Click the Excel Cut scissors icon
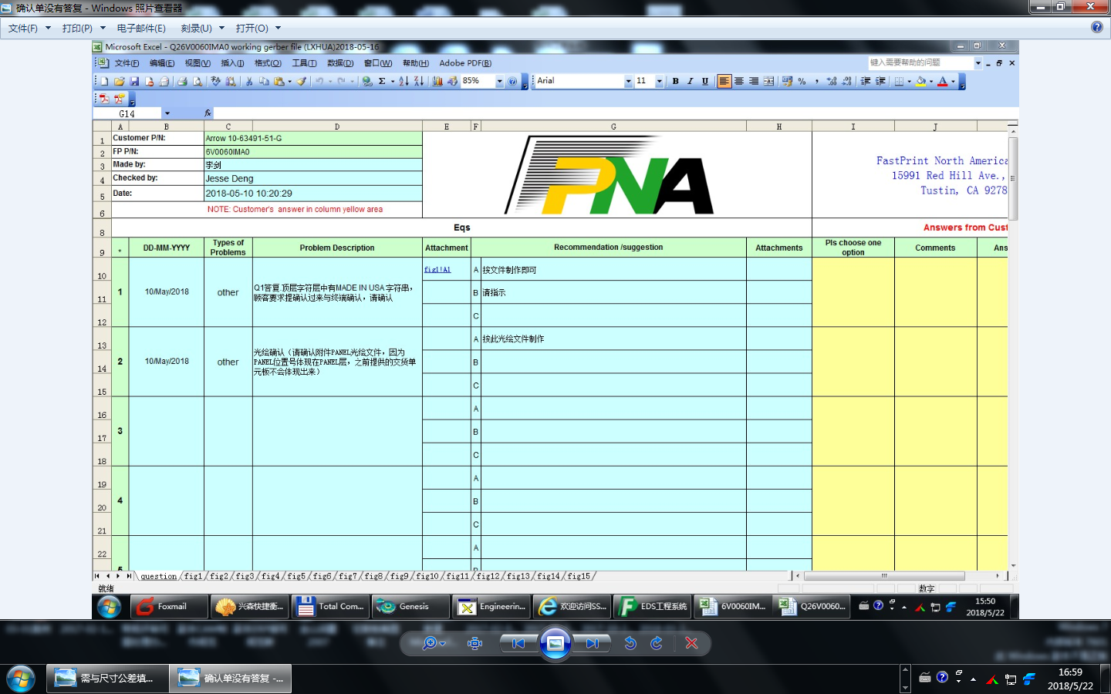This screenshot has height=694, width=1111. tap(249, 81)
